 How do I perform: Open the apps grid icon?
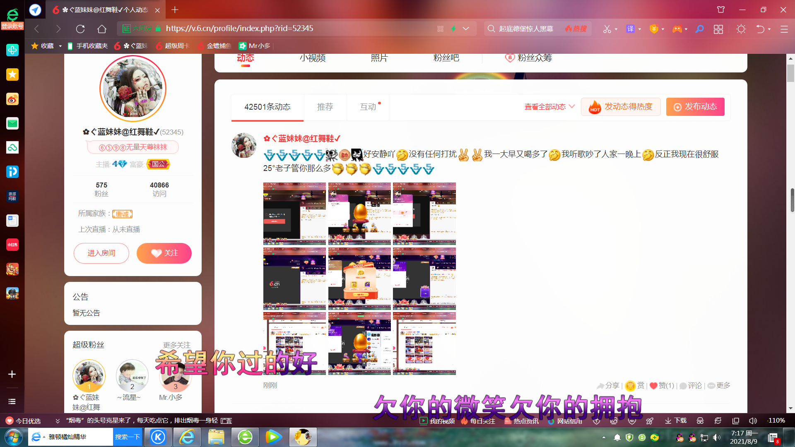[x=718, y=29]
